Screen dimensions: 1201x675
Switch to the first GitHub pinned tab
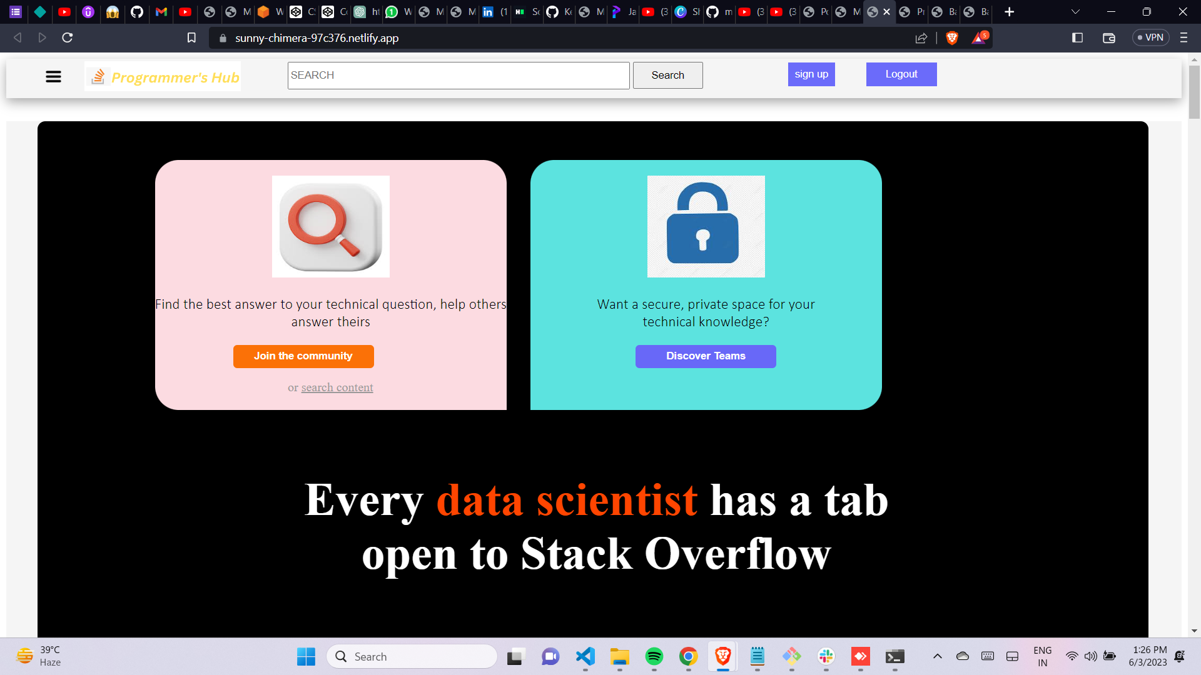click(137, 12)
